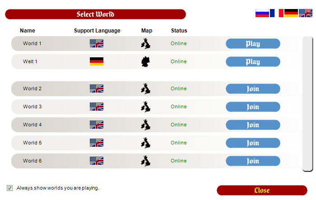Click the world list vertical scrollbar

pyautogui.click(x=308, y=104)
